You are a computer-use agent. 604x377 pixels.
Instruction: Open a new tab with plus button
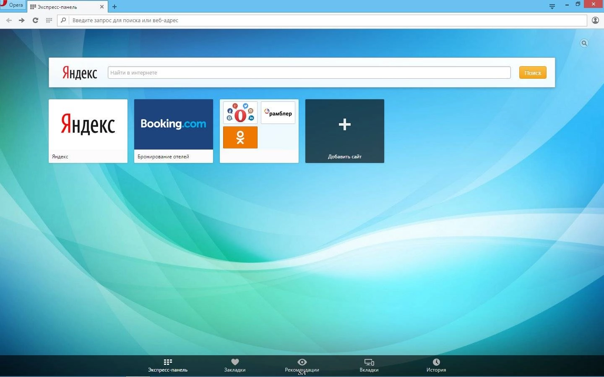point(115,7)
